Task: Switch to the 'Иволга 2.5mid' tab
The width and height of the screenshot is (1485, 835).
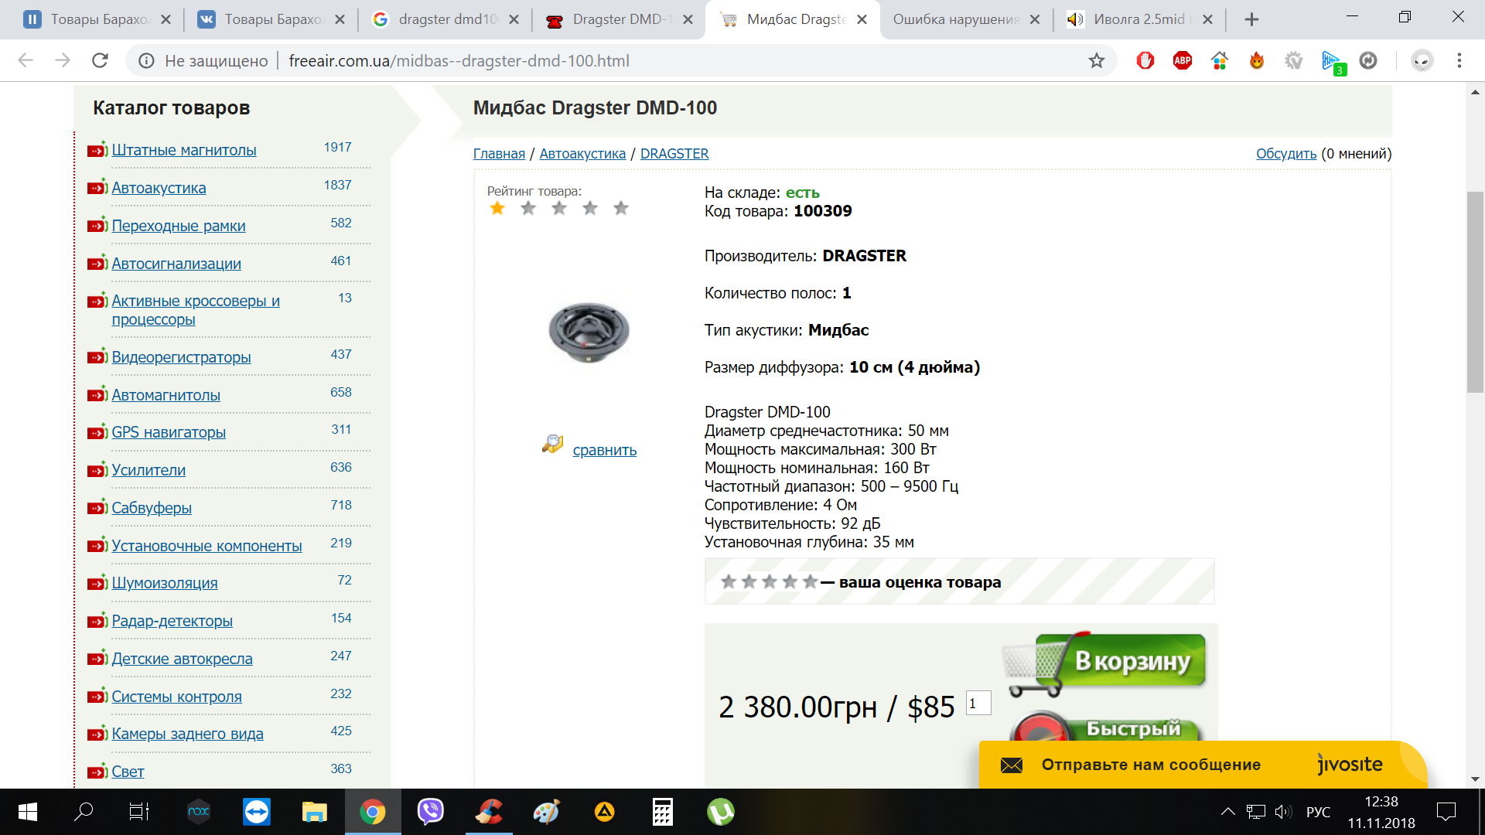Action: (1138, 19)
